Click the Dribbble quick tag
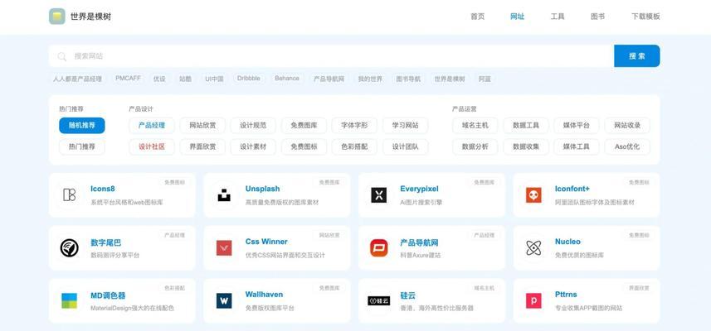Viewport: 711px width, 331px height. 249,79
